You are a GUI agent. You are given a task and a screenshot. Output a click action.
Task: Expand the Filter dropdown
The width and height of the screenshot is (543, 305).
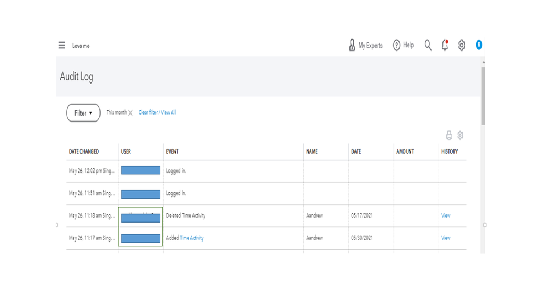[83, 113]
